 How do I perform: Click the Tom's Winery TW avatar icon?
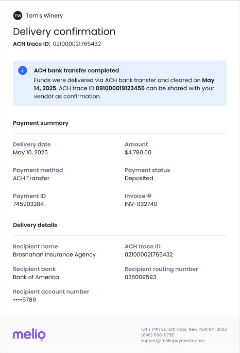18,15
